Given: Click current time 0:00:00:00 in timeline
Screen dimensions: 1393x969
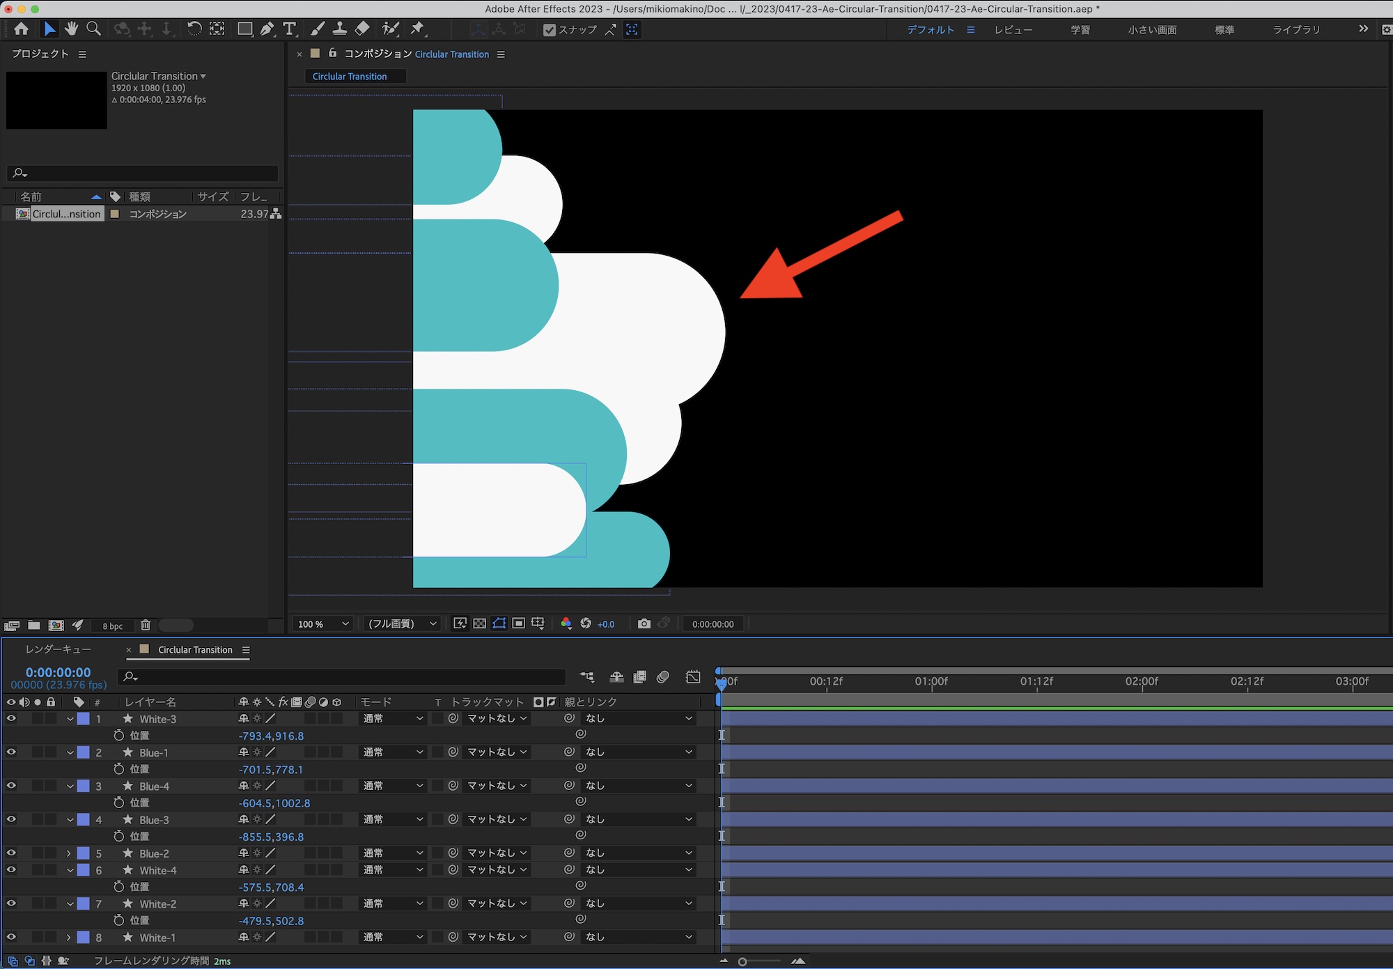Looking at the screenshot, I should point(58,672).
